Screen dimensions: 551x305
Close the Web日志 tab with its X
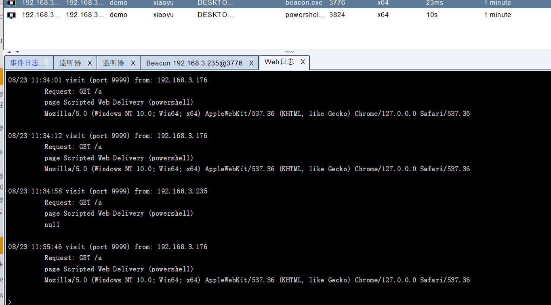303,62
